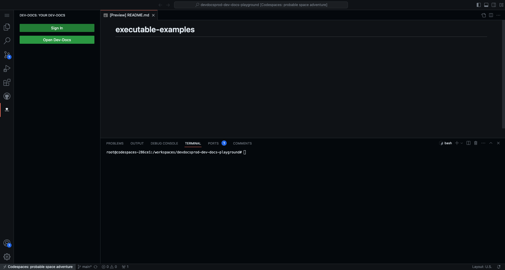Open the Accounts icon in activity bar

coord(7,243)
